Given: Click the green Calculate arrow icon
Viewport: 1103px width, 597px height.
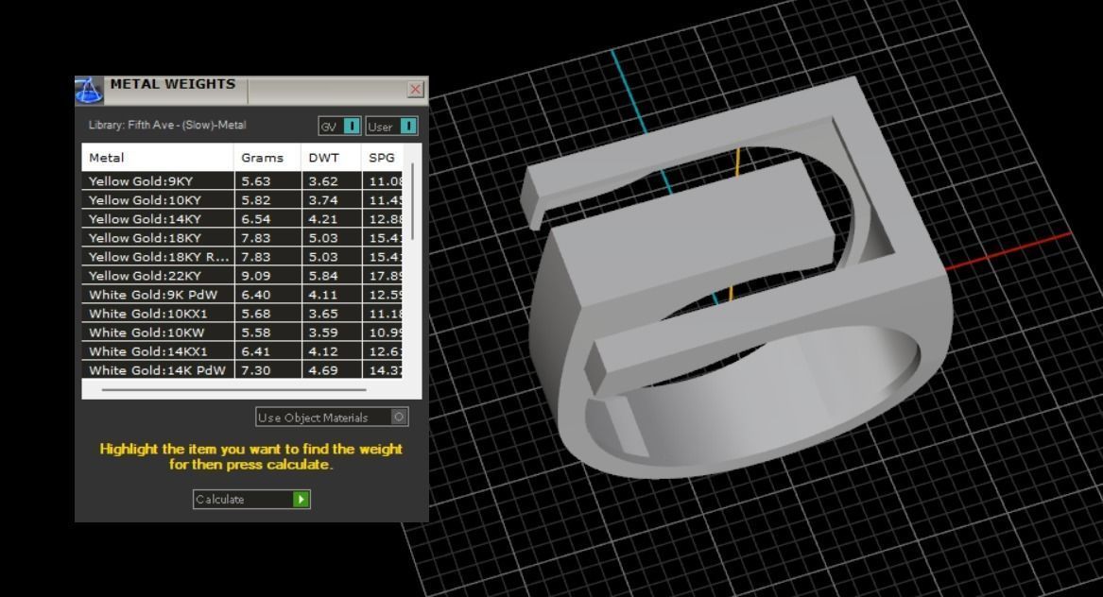Looking at the screenshot, I should point(302,500).
